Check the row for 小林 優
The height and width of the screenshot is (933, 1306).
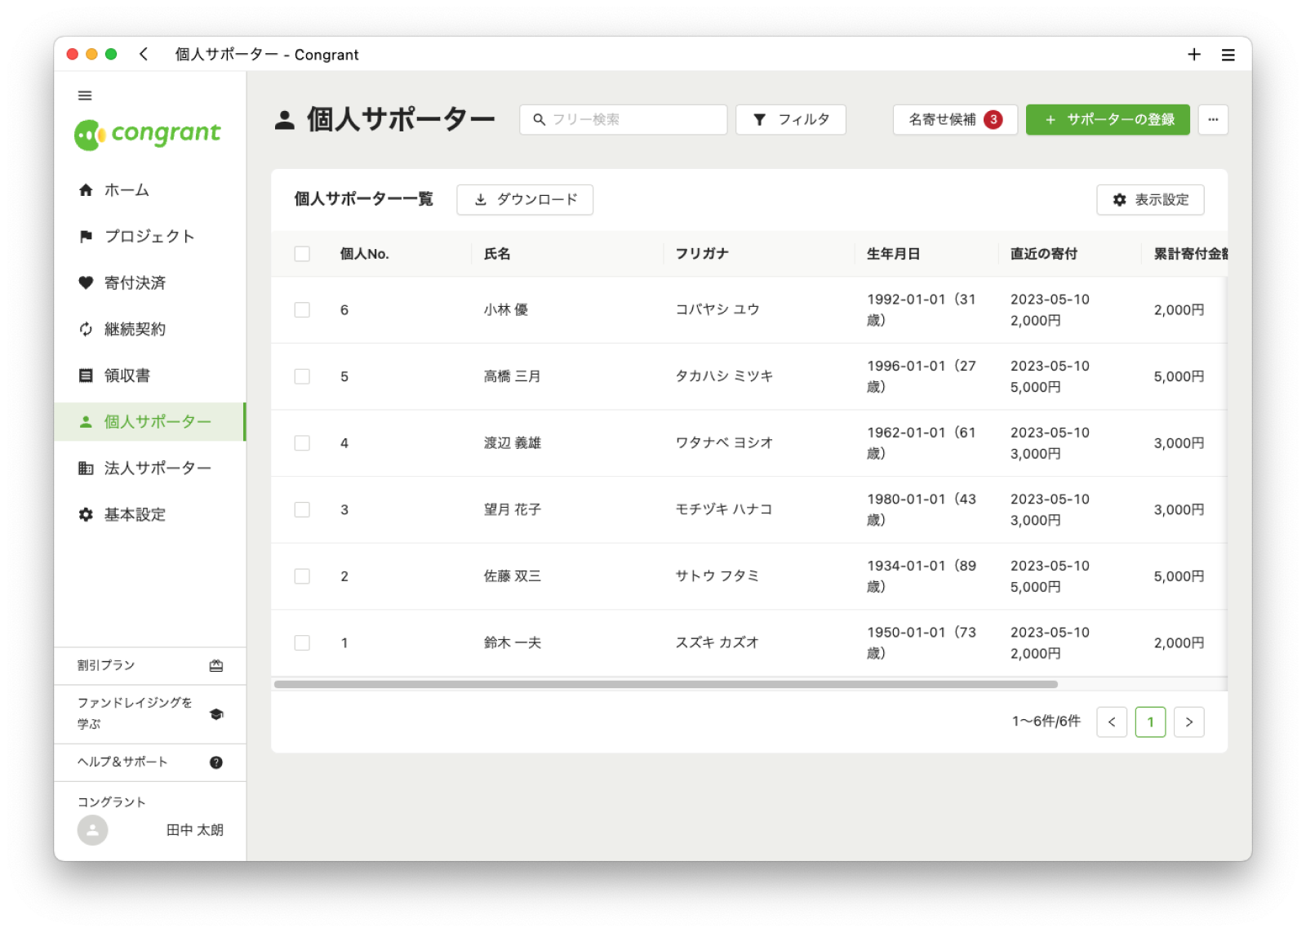tap(302, 310)
